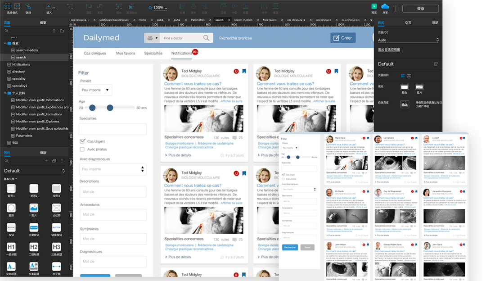This screenshot has width=486, height=281.
Task: Open the 100% zoom level dropdown
Action: click(160, 8)
